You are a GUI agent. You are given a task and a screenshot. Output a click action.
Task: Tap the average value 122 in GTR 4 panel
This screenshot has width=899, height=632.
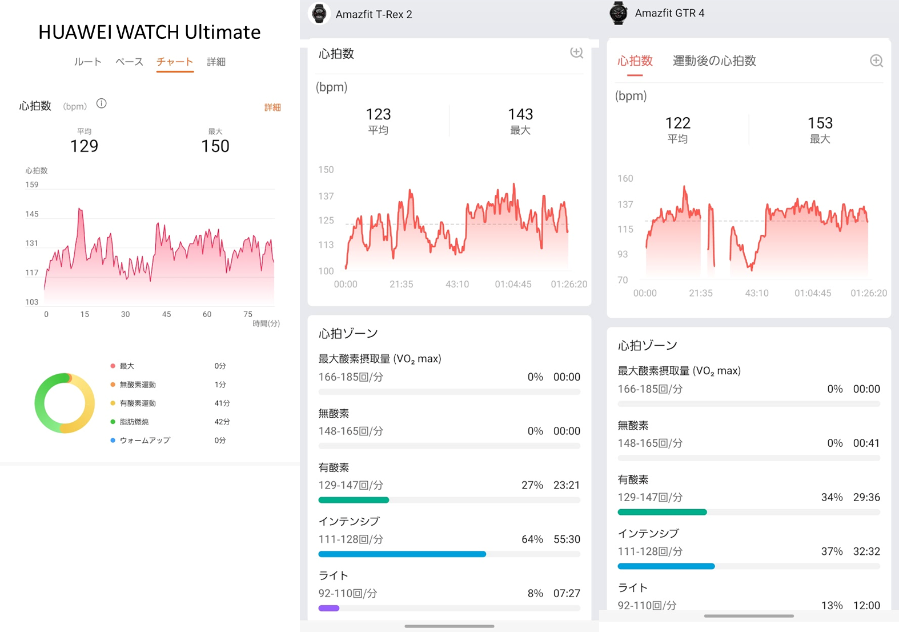[678, 123]
